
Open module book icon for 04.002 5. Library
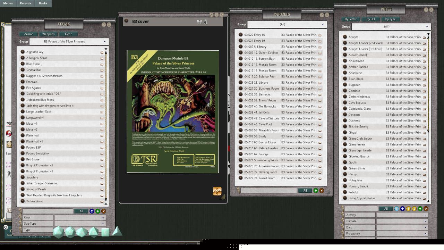320,47
